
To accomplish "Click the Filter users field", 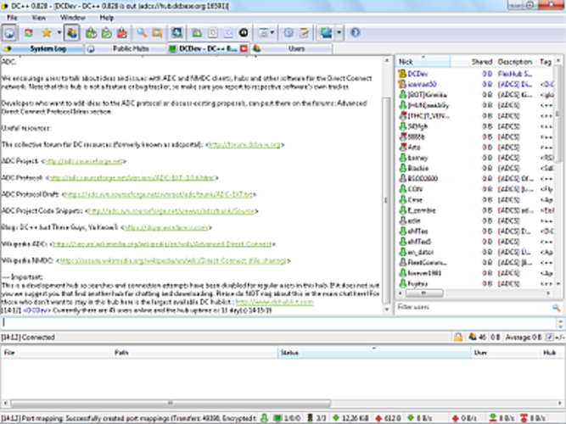I will 473,307.
